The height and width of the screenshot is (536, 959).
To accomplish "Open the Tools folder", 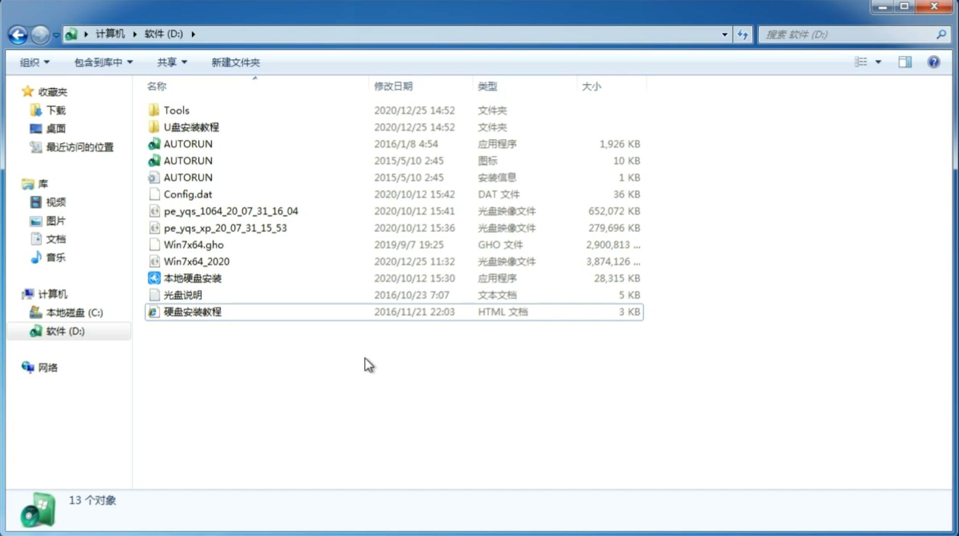I will [176, 110].
